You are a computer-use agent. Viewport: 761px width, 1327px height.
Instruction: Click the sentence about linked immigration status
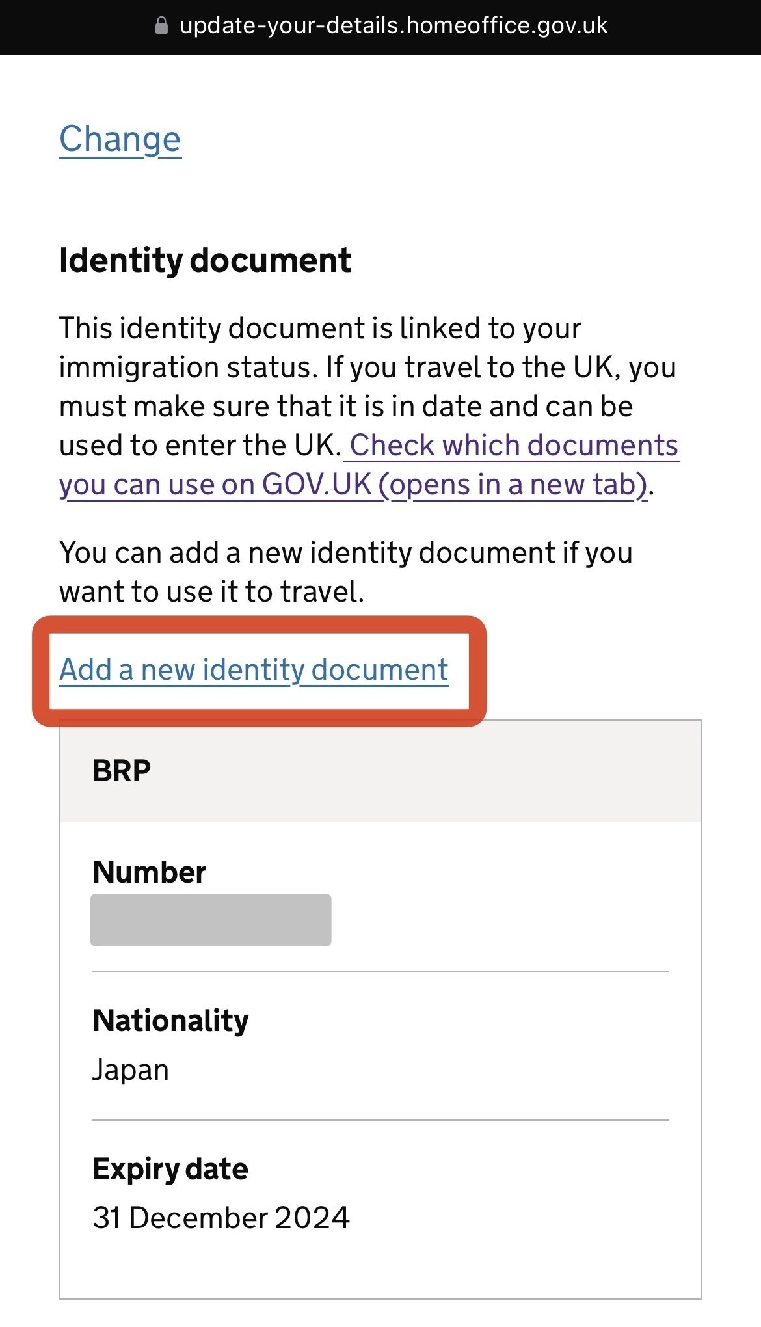pyautogui.click(x=320, y=328)
